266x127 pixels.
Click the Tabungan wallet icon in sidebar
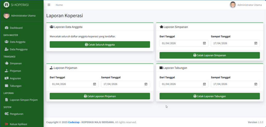click(x=6, y=86)
